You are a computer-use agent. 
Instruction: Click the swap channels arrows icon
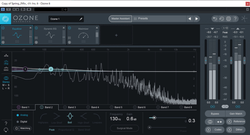[x=219, y=122]
